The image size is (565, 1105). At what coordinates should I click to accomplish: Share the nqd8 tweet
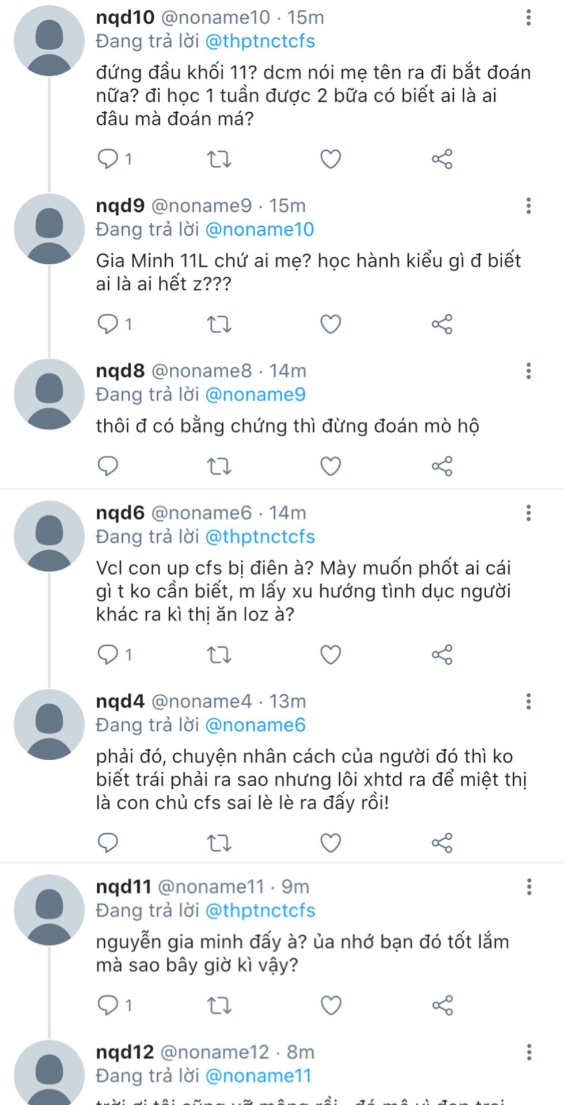[x=442, y=466]
